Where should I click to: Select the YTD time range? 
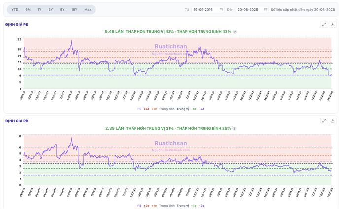point(15,10)
